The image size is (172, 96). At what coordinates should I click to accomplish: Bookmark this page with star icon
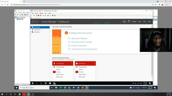click(x=156, y=5)
